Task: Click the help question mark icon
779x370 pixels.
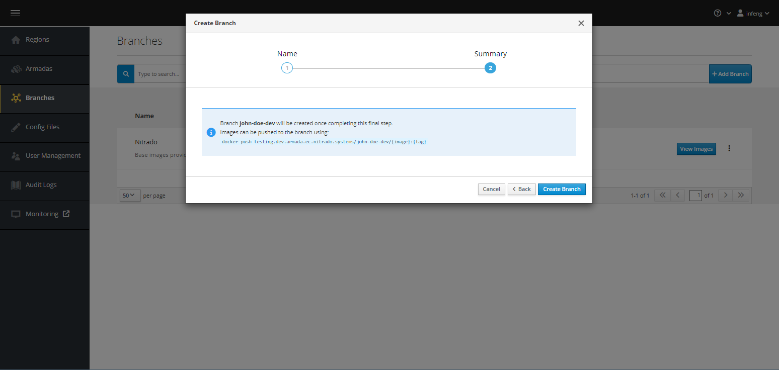Action: (x=718, y=13)
